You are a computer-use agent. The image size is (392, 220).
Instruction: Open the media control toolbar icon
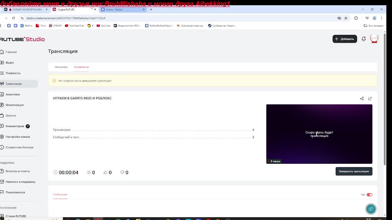[367, 18]
